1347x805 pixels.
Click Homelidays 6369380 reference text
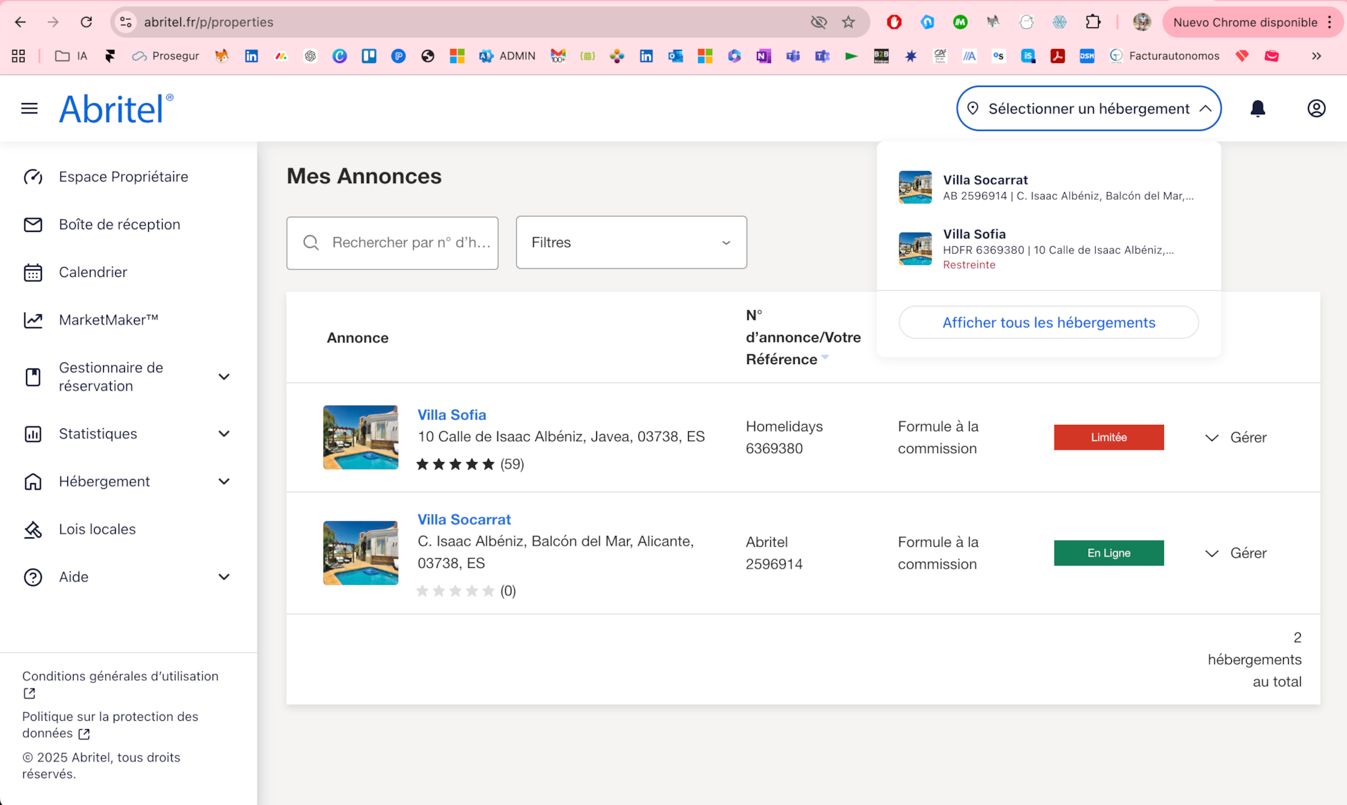click(x=784, y=438)
